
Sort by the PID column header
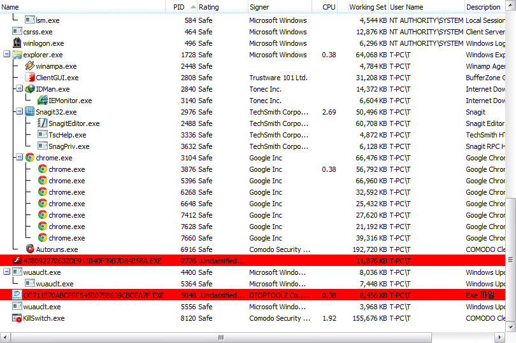pos(181,6)
